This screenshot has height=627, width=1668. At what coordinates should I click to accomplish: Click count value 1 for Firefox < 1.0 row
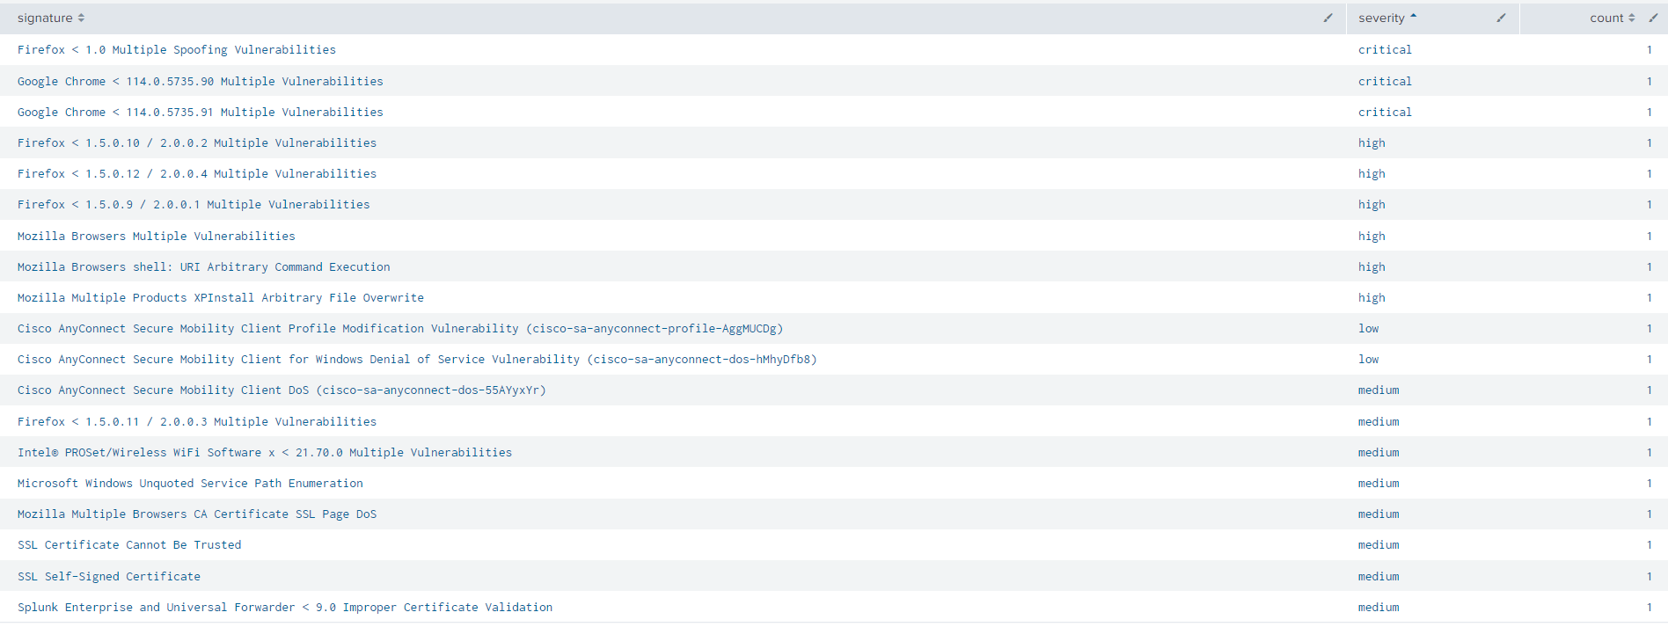point(1650,50)
